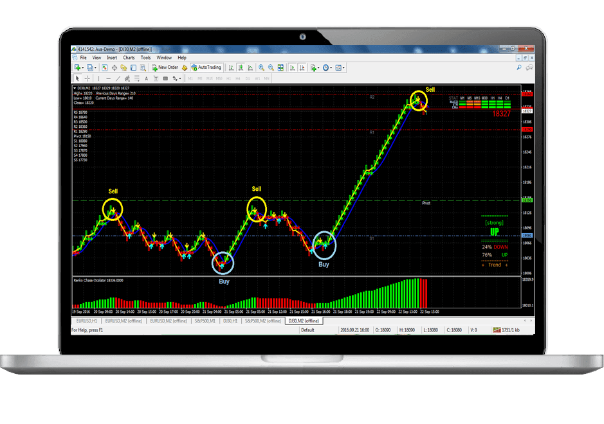Click the New Order button
The width and height of the screenshot is (604, 424).
point(165,67)
